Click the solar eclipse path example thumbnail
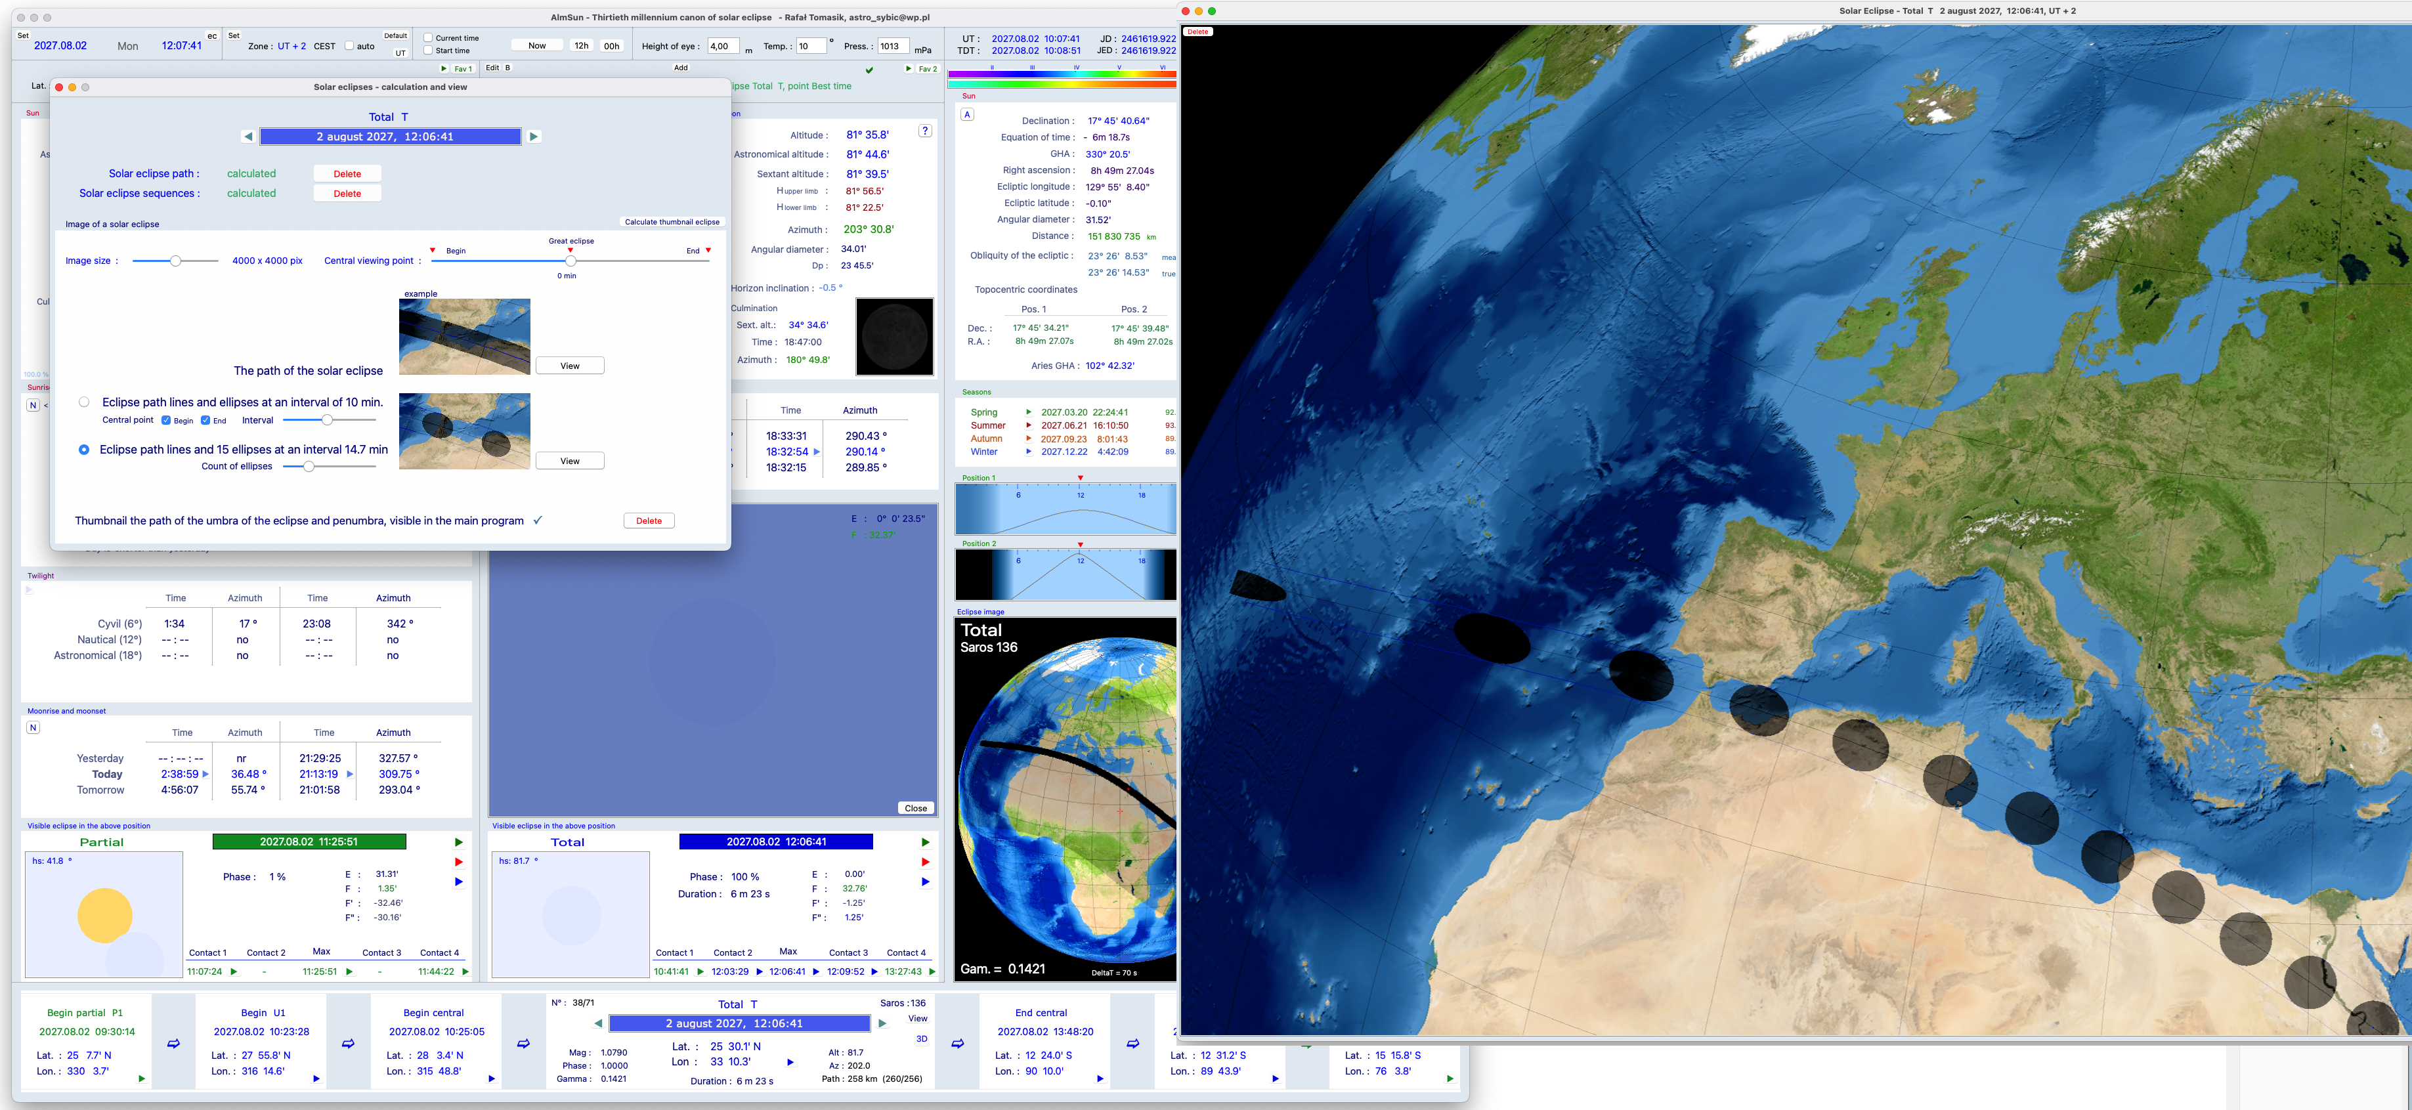This screenshot has height=1110, width=2412. 464,337
